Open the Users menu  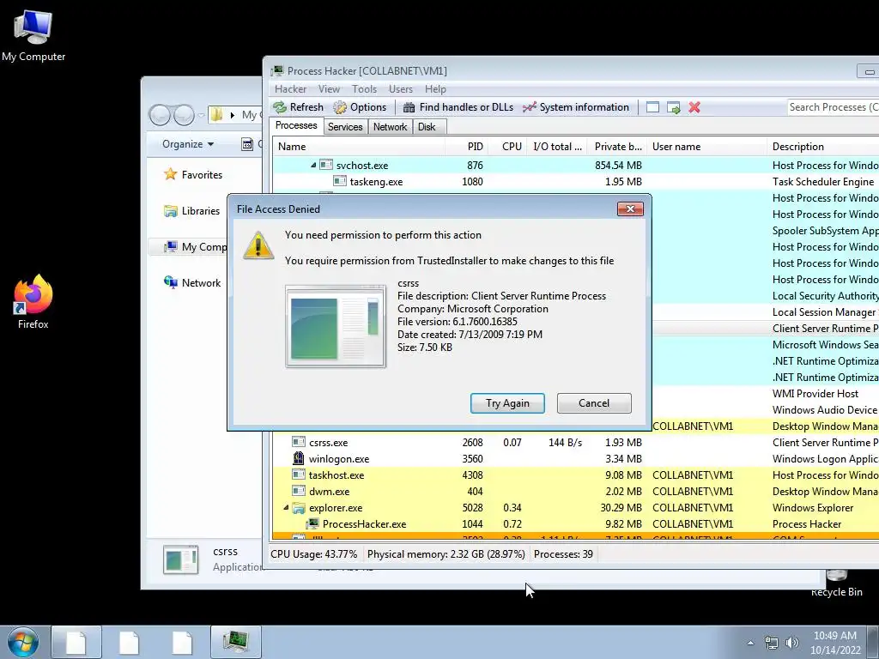(x=401, y=89)
